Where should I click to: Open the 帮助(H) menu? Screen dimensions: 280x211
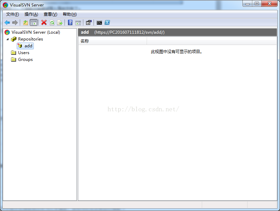click(70, 14)
